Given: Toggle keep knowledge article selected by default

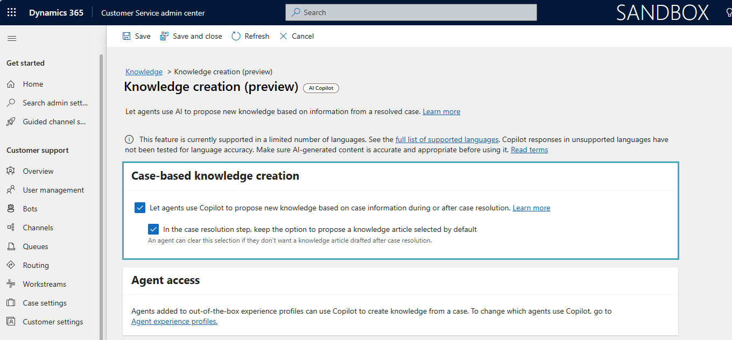Looking at the screenshot, I should point(154,229).
